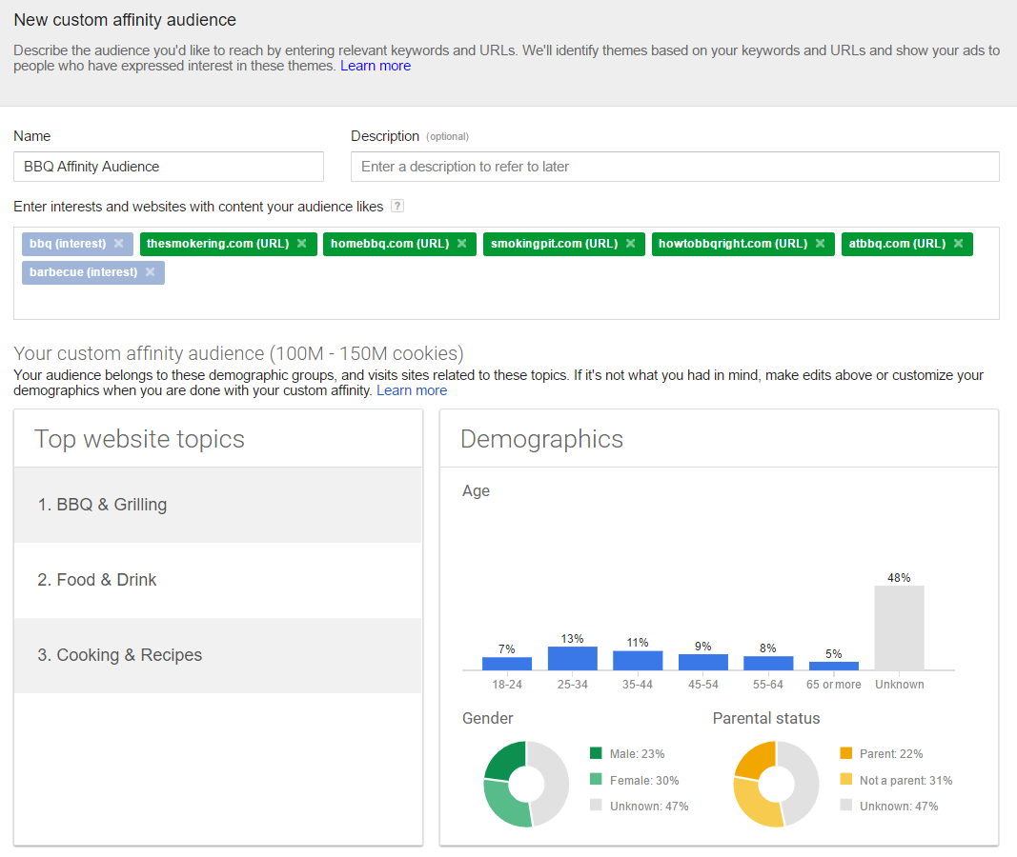Click the Parent: 22% legend label
Viewport: 1017px width, 857px height.
pyautogui.click(x=891, y=754)
